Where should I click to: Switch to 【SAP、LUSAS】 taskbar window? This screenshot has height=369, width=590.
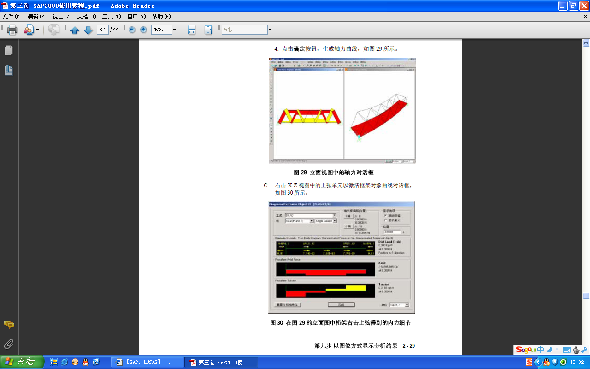point(147,363)
